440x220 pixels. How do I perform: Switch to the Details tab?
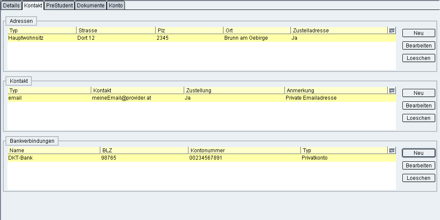pos(11,5)
